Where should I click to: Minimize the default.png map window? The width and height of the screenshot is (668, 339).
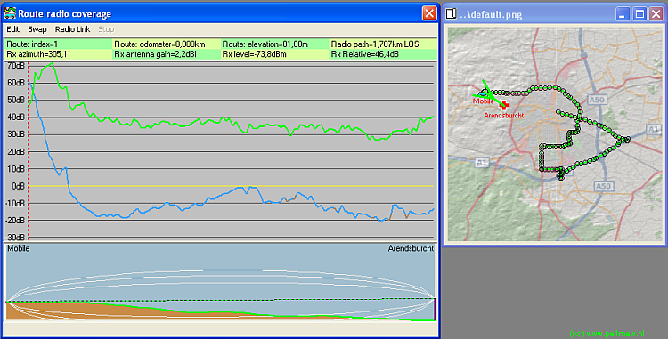click(x=623, y=13)
